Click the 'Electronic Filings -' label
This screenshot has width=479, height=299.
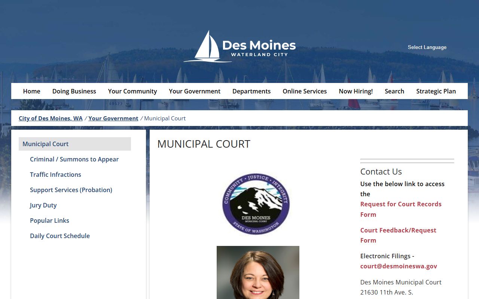[387, 256]
